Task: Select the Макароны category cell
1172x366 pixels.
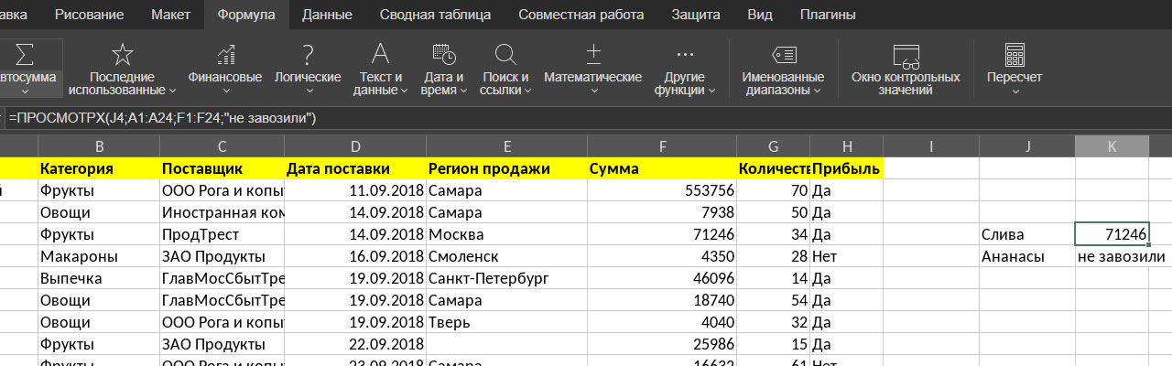Action: pos(99,256)
